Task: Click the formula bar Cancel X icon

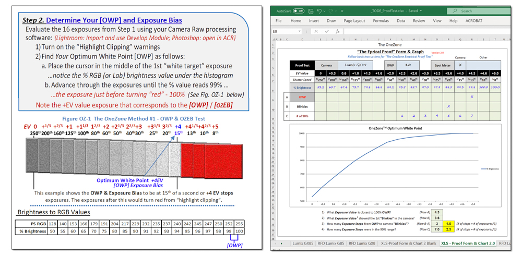Action: 316,31
